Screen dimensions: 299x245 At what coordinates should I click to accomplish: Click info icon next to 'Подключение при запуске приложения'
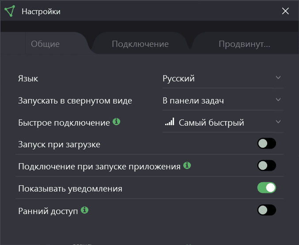coord(187,165)
